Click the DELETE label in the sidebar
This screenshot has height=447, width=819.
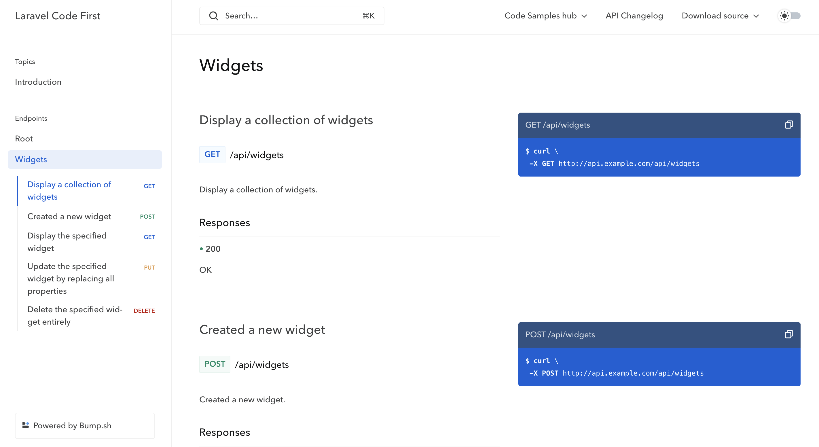pos(144,310)
